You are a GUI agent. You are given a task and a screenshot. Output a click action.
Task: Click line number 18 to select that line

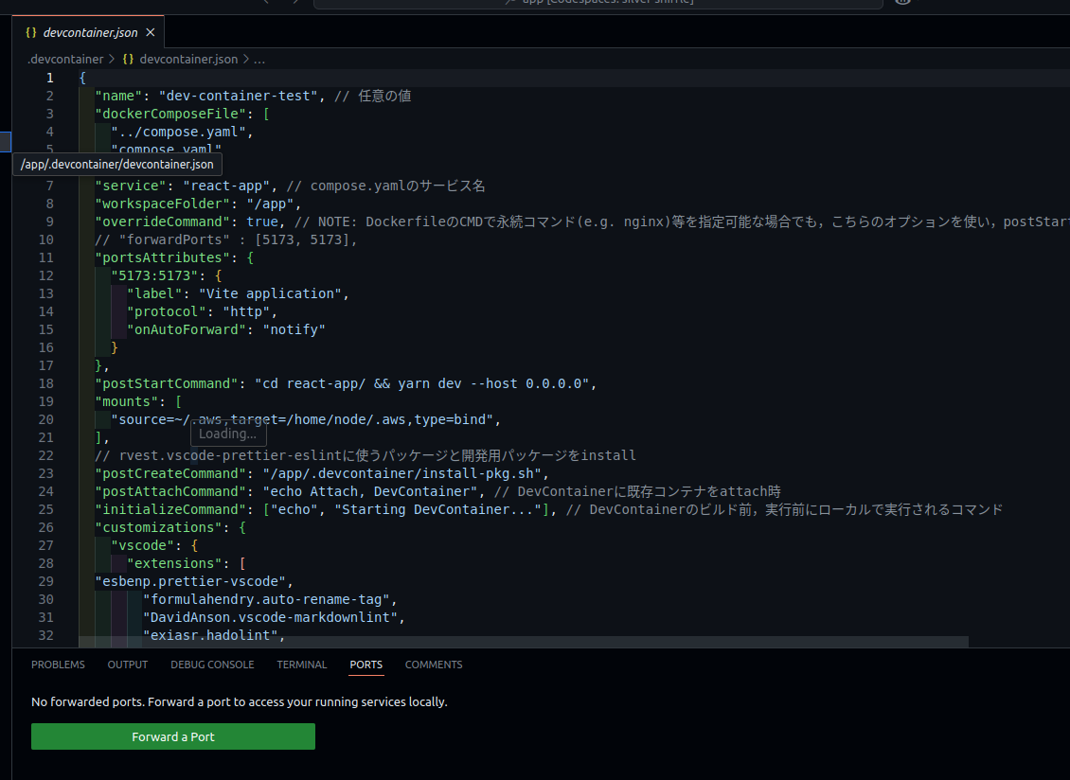(x=45, y=383)
